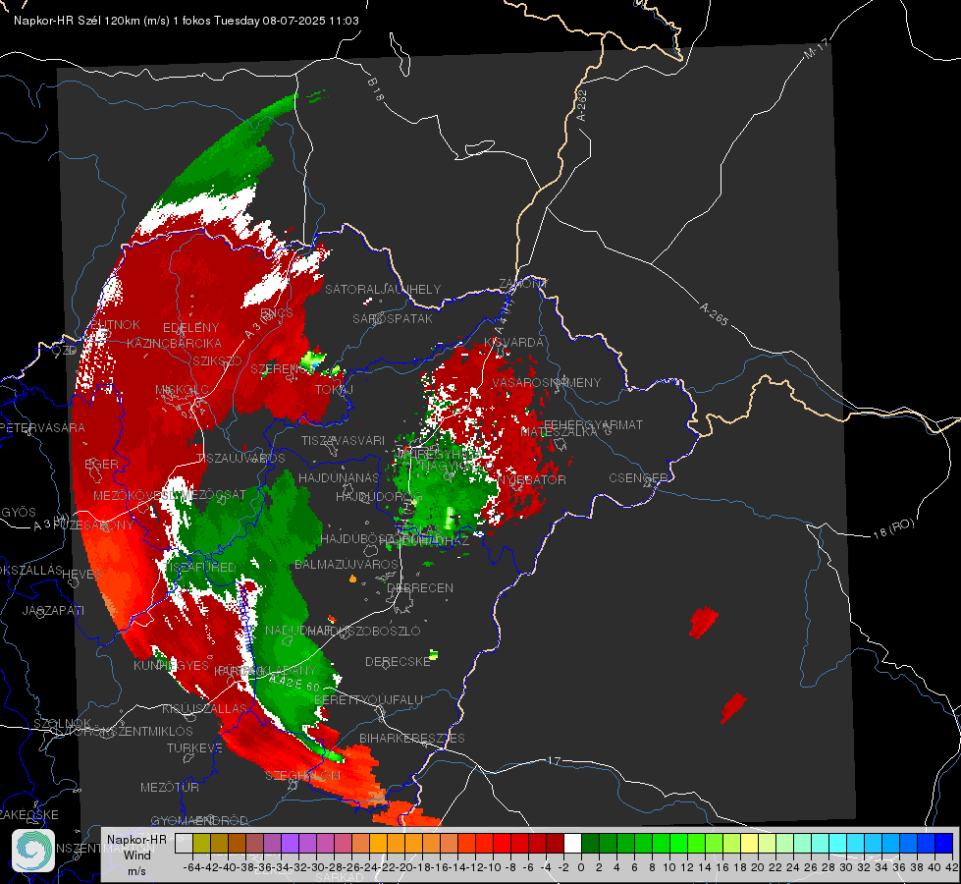
Task: Click the HAJDÚDOROG label
Action: [x=379, y=496]
